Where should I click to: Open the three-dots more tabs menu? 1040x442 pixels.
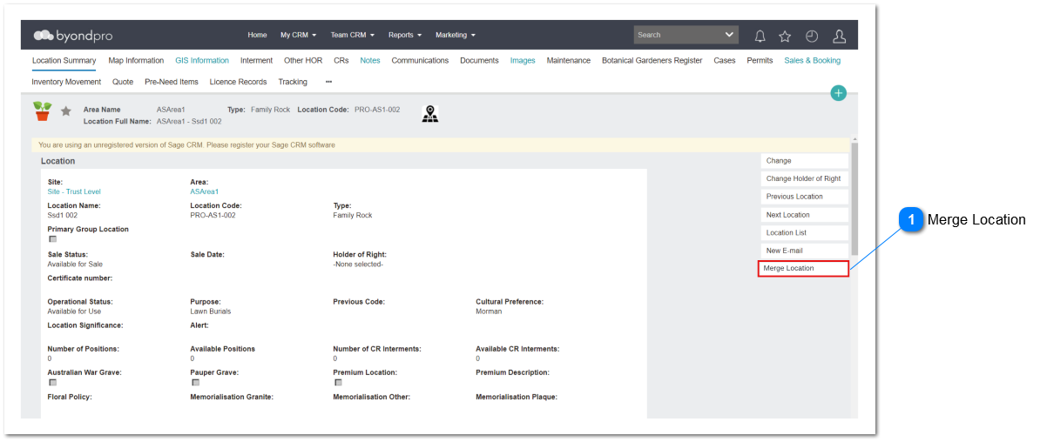coord(329,82)
